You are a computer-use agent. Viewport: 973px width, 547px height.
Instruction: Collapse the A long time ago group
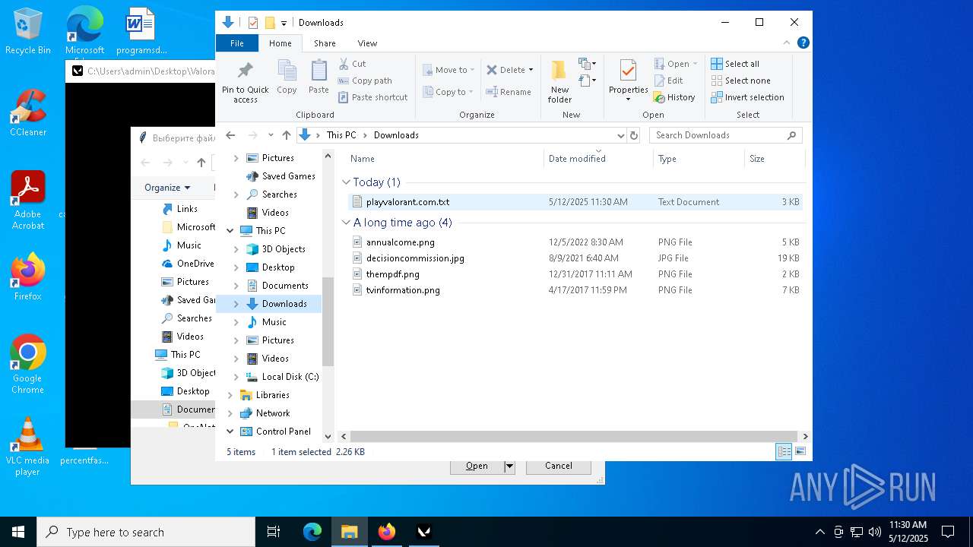(x=346, y=223)
